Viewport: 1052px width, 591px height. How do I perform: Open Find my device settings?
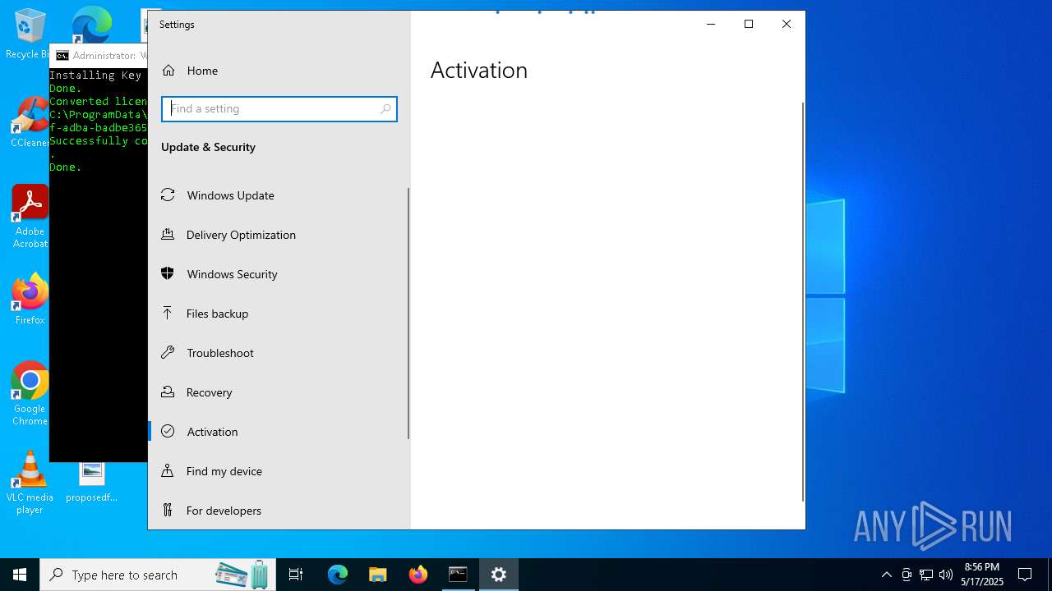click(278, 471)
